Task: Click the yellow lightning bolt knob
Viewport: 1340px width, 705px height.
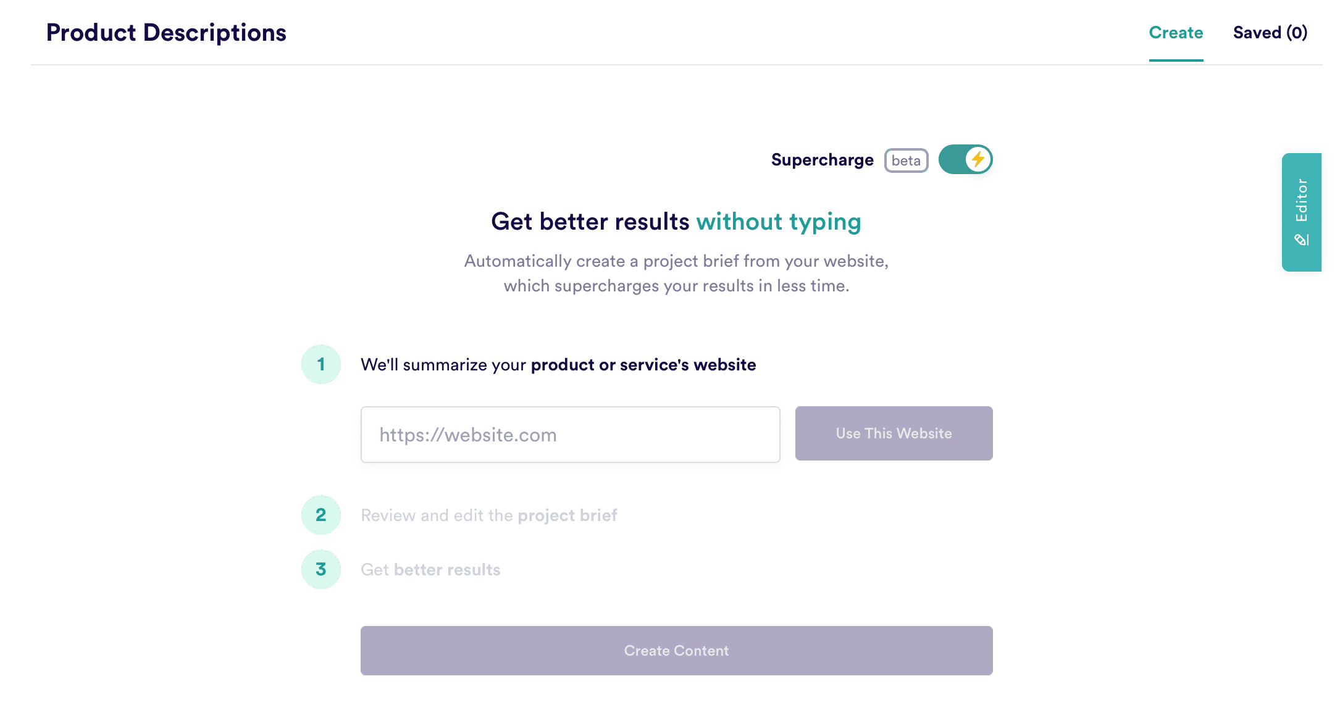Action: pyautogui.click(x=978, y=159)
